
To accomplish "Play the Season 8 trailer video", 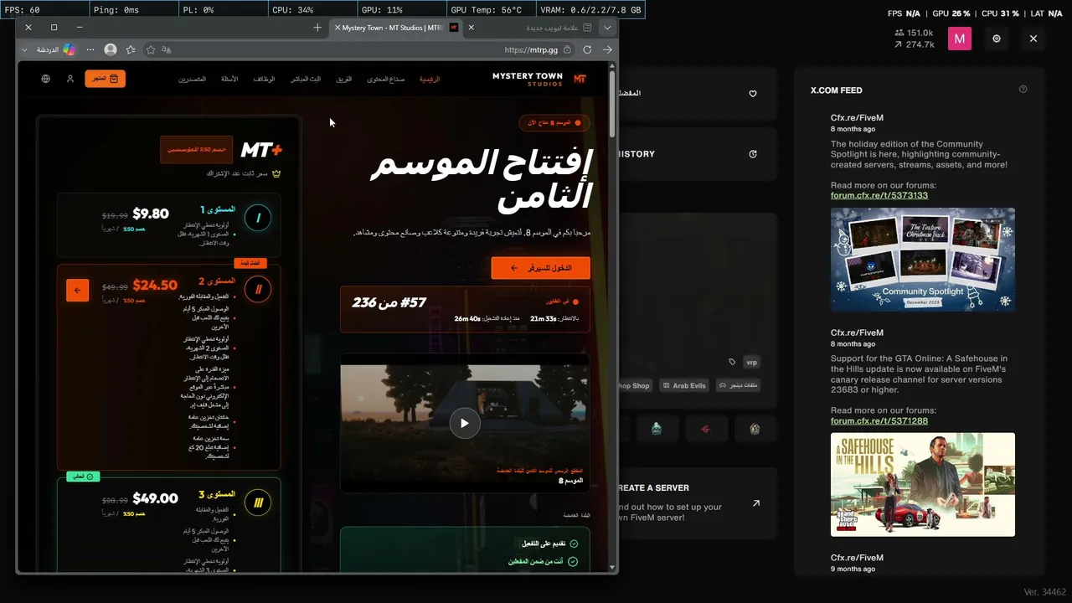I will [465, 423].
